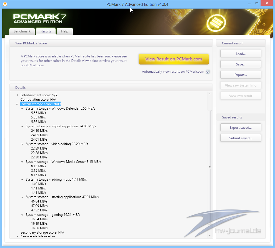This screenshot has height=248, width=275.
Task: Select adding music 1.41 MB/s row
Action: click(x=56, y=179)
